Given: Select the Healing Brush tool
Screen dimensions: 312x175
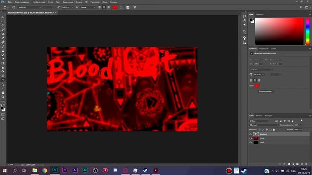Looking at the screenshot, I should 3,42.
